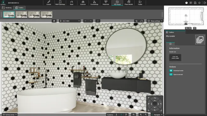Screen dimensions: 207x116
Task: Rotate camera right on navigation pad
Action: pos(161,104)
